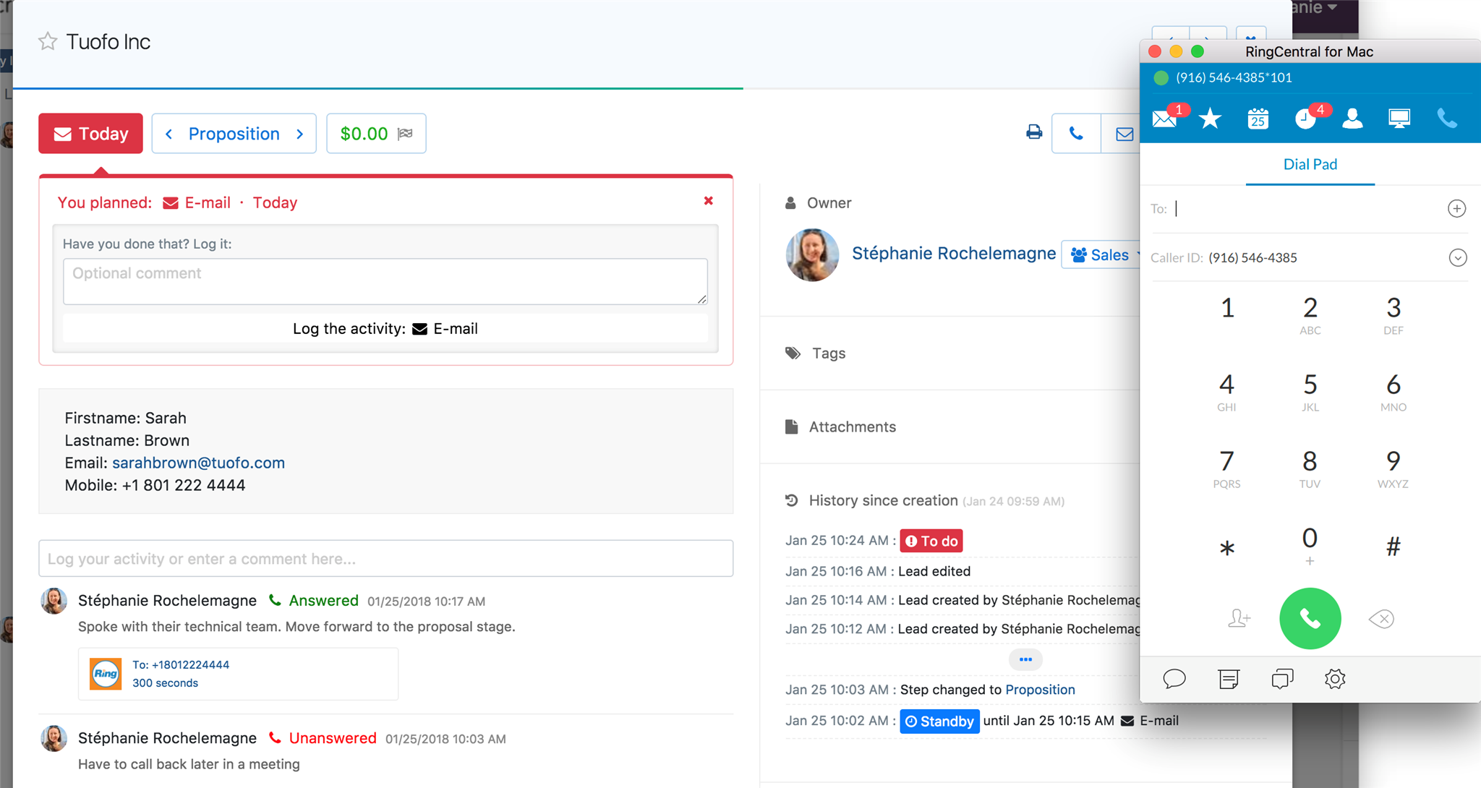Expand hidden history with ellipsis button
The width and height of the screenshot is (1481, 788).
[1025, 659]
